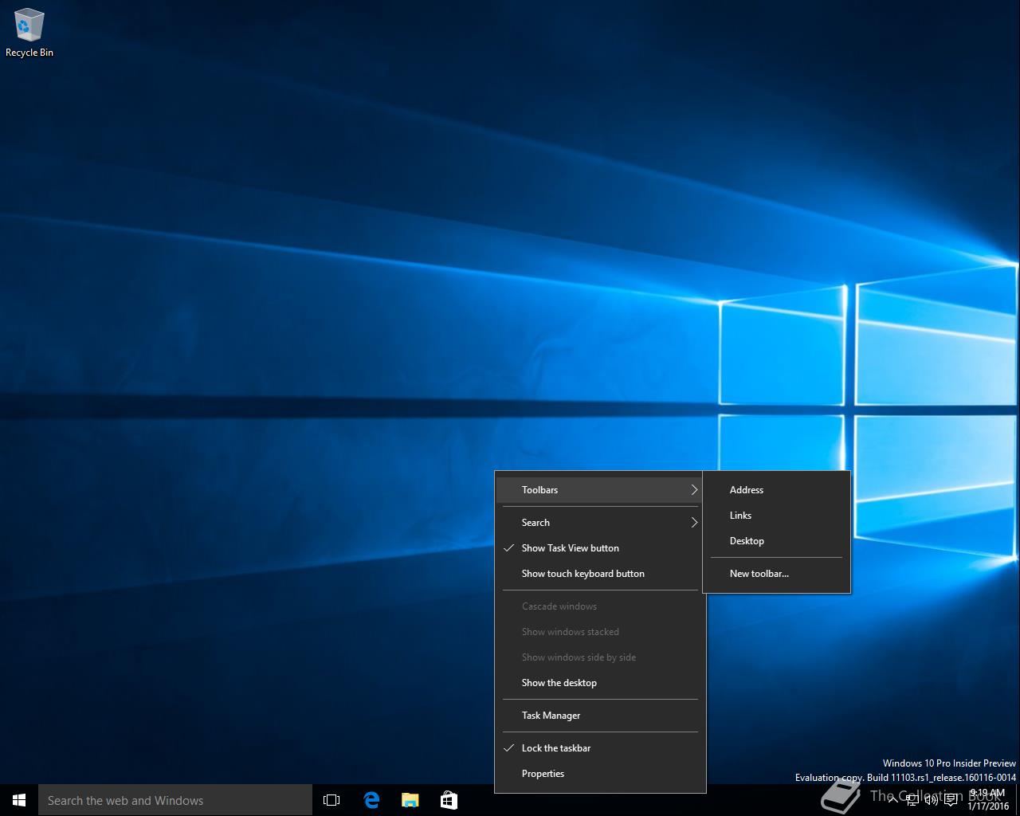Choose Properties in the context menu
1020x816 pixels.
(543, 774)
